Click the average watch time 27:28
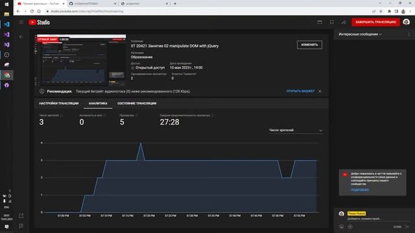Viewport: 415px width, 233px height. point(169,122)
